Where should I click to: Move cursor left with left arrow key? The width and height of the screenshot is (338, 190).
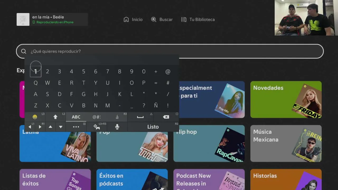pyautogui.click(x=30, y=127)
